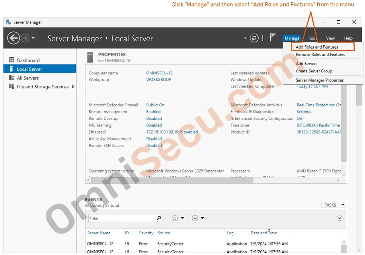The height and width of the screenshot is (255, 365).
Task: Open dropdown arrow left of refresh icon
Action: [245, 39]
